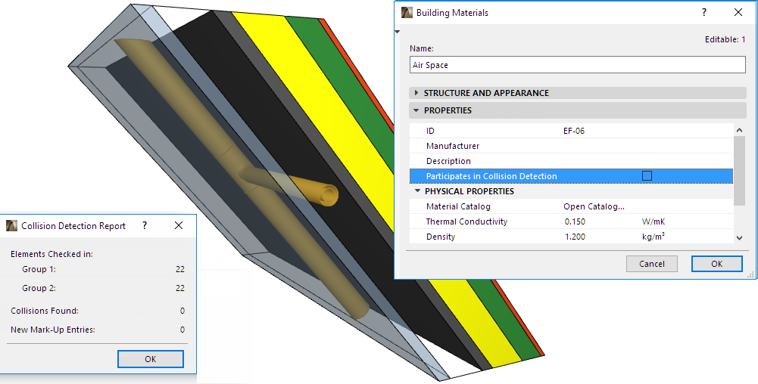Click the ArchiCAD icon in Collision Detection Report title bar

11,225
